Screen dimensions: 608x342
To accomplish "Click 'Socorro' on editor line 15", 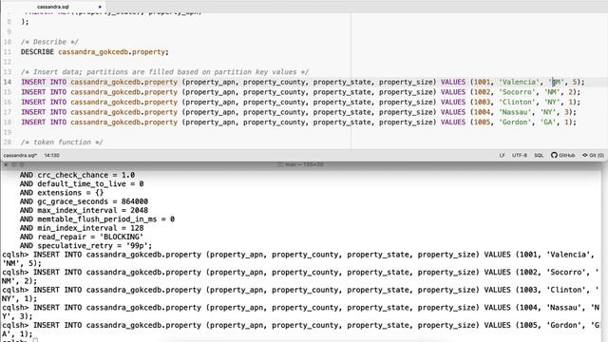I will [517, 92].
